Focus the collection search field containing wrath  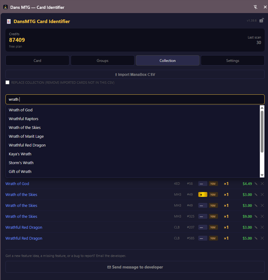[x=135, y=99]
